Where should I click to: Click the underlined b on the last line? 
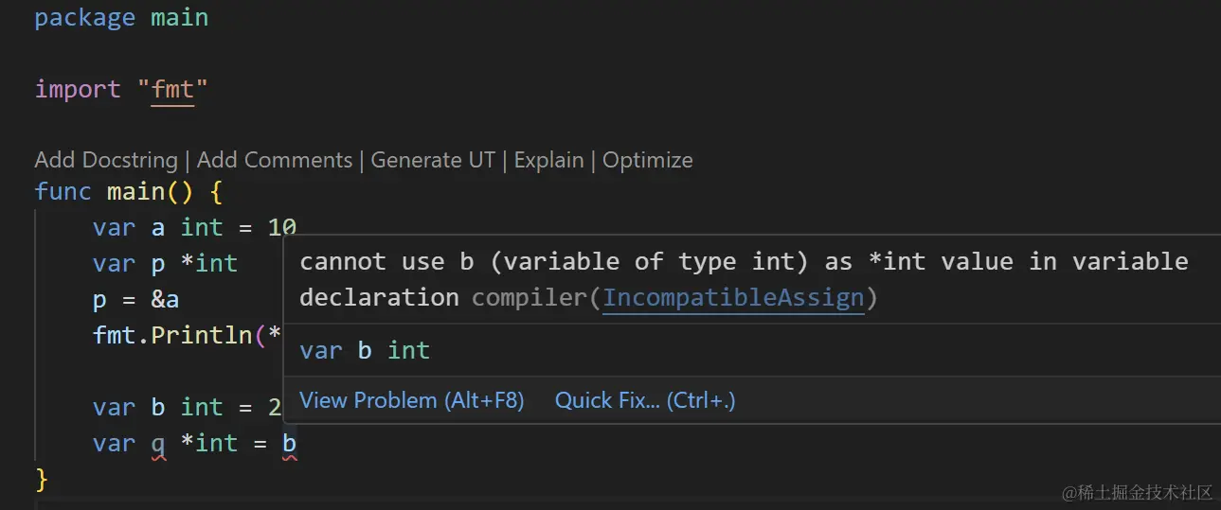(290, 443)
